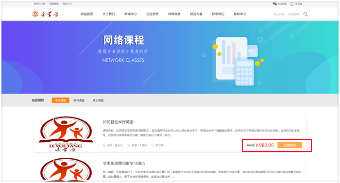
Task: Click the clock study-period icon
Action: point(153,145)
